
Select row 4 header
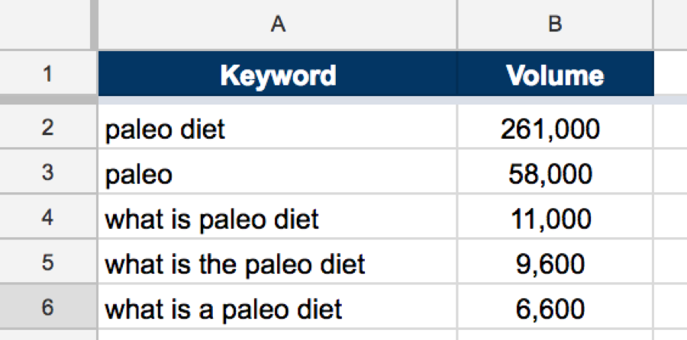coord(47,220)
